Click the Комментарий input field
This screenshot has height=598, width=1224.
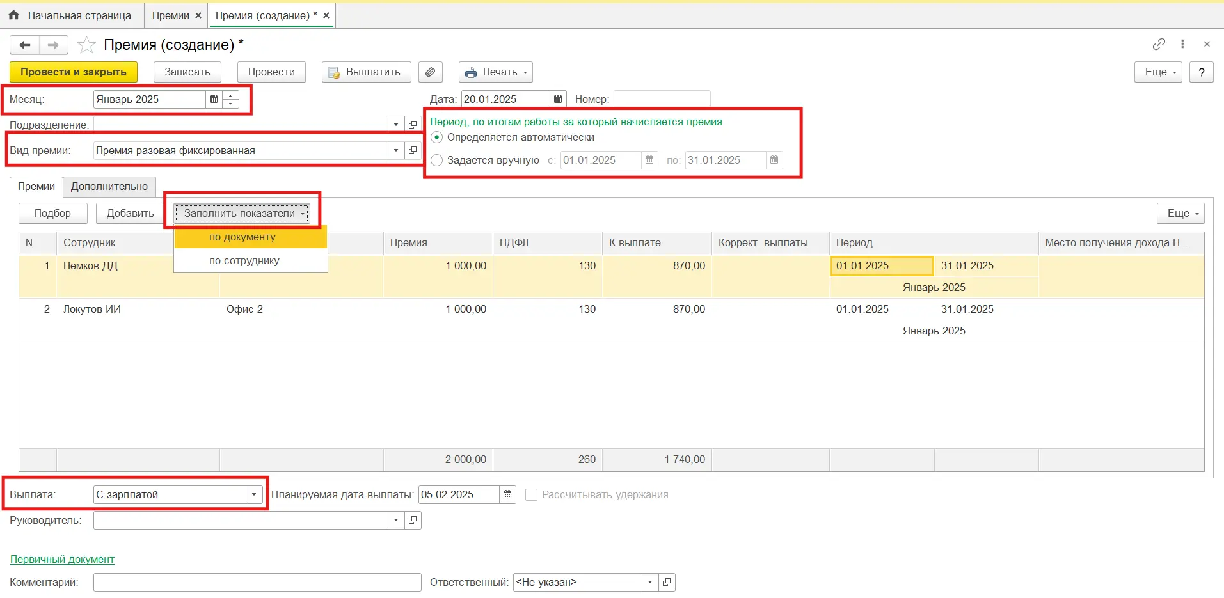(x=257, y=583)
